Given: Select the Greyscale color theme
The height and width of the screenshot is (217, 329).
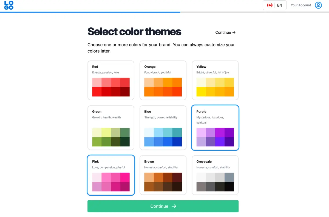Looking at the screenshot, I should (x=215, y=175).
